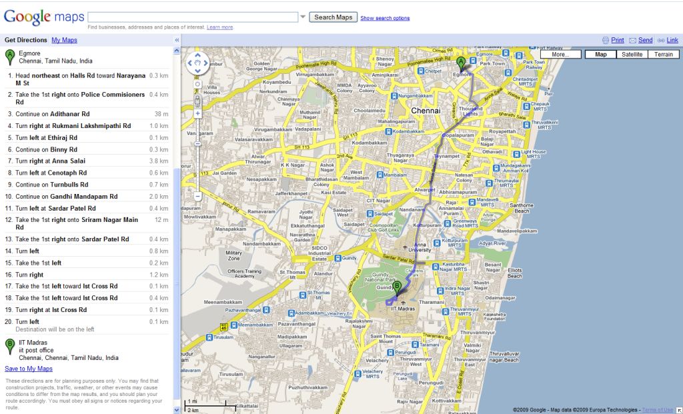The height and width of the screenshot is (414, 683).
Task: Pan the map right with arrow control
Action: click(x=205, y=63)
